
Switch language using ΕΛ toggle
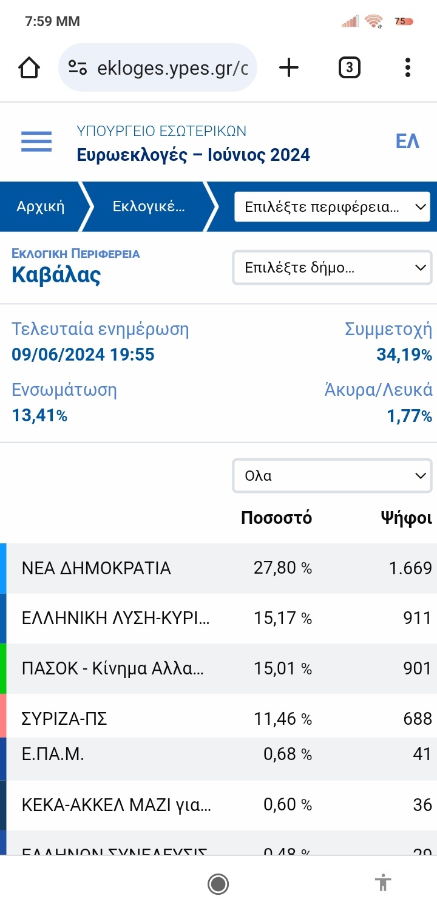(x=407, y=141)
